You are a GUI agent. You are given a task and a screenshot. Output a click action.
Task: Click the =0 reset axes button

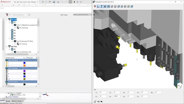point(98,101)
